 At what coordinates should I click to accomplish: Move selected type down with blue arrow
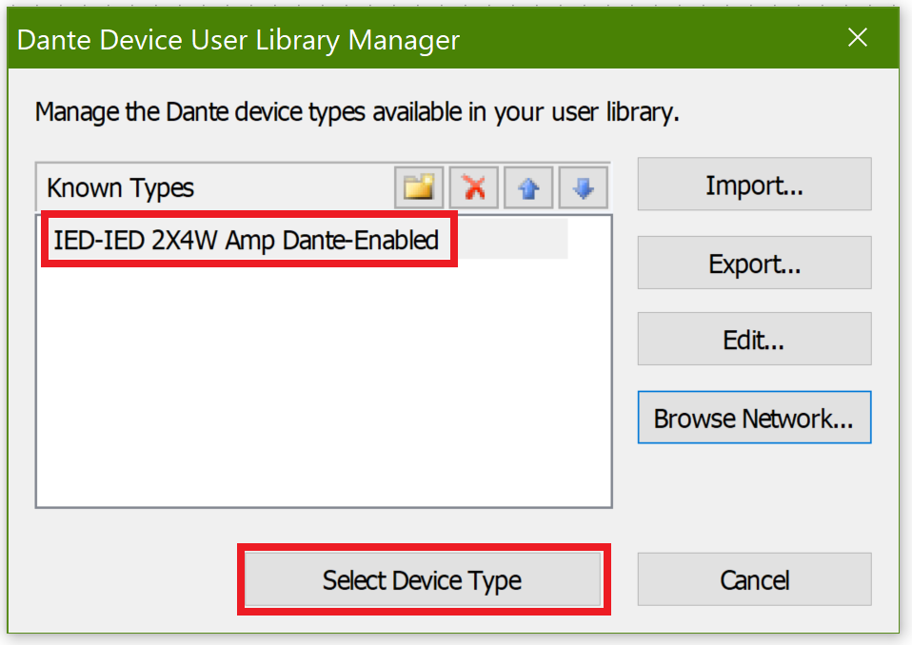click(583, 187)
